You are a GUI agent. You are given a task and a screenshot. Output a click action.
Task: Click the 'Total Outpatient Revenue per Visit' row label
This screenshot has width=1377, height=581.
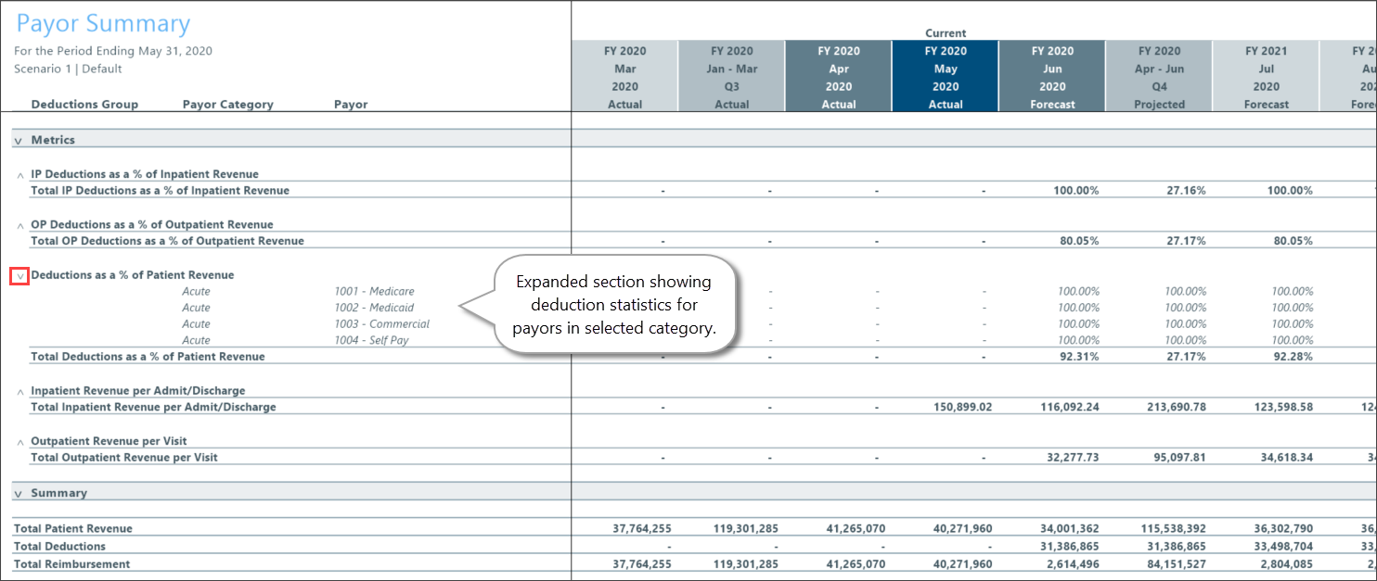[x=124, y=458]
